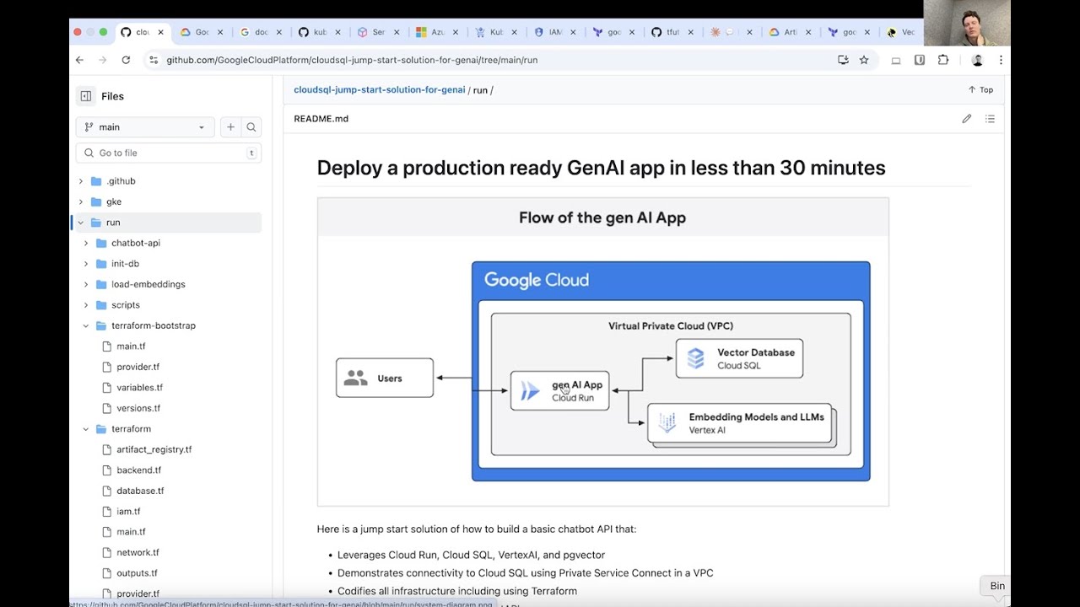Expand the init-db folder chevron
This screenshot has width=1080, height=607.
coord(86,264)
